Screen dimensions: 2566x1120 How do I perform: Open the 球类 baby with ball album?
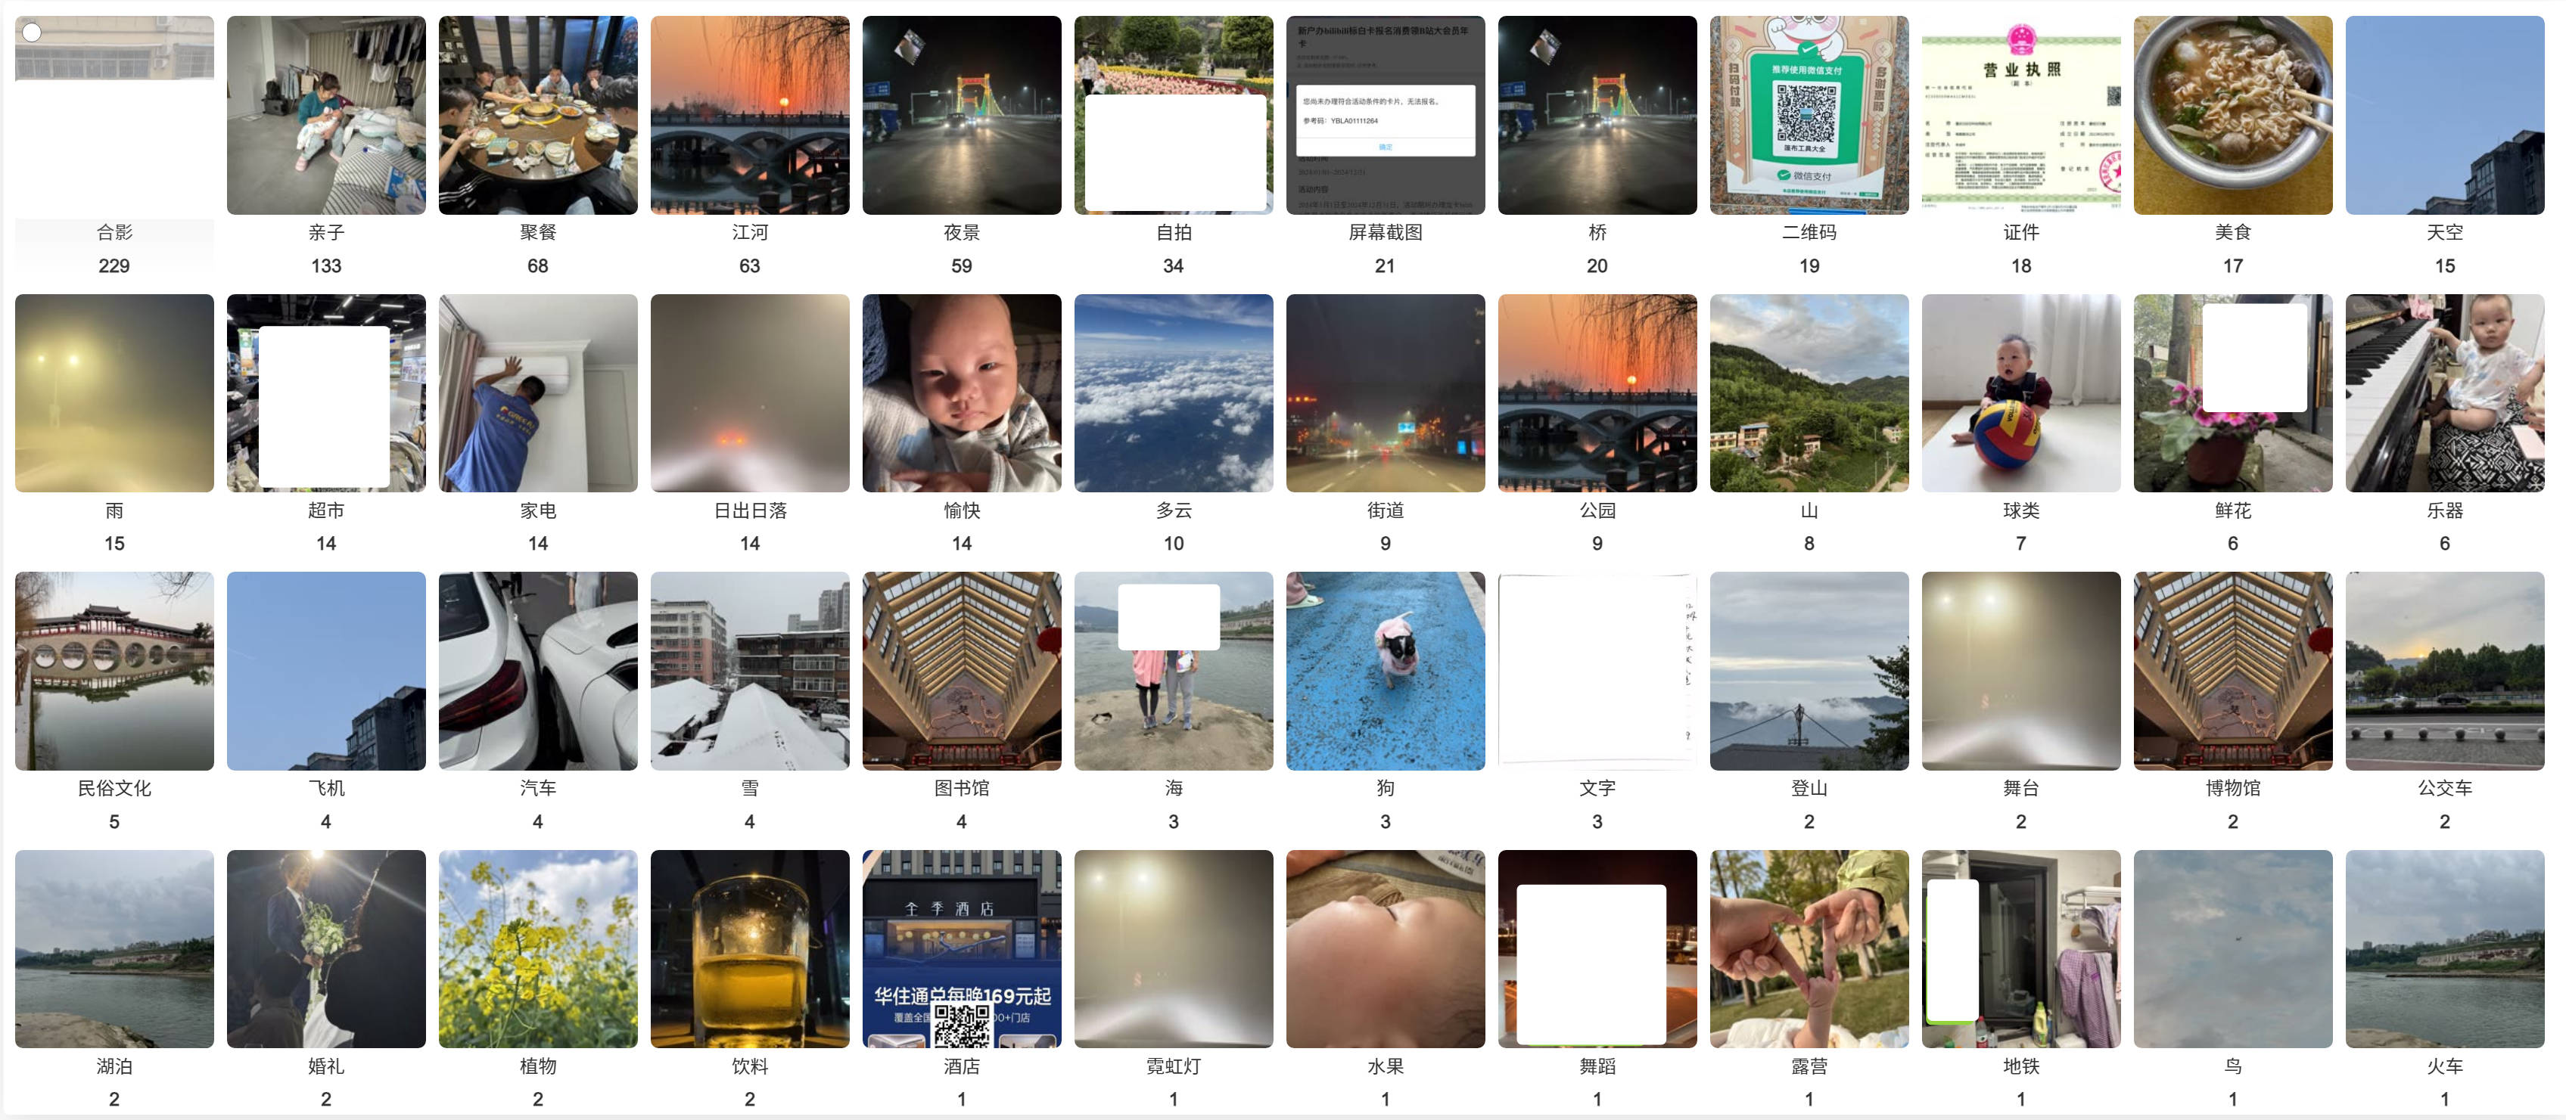tap(2020, 392)
